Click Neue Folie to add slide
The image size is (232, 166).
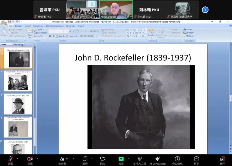tap(30, 34)
